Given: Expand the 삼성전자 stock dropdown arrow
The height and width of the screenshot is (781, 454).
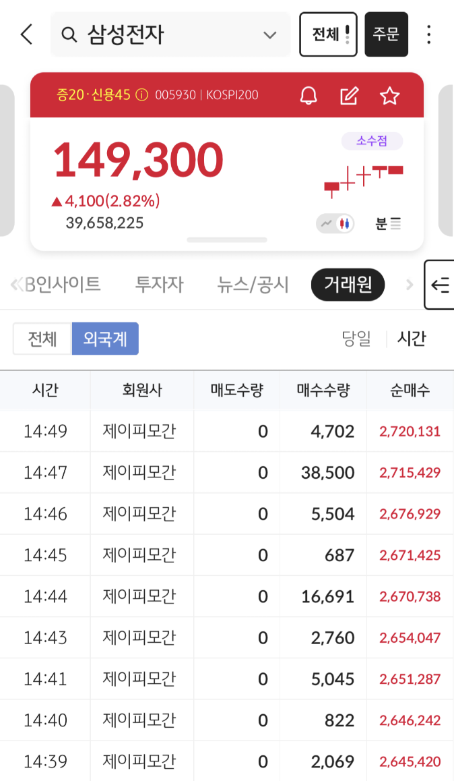Looking at the screenshot, I should pyautogui.click(x=270, y=35).
